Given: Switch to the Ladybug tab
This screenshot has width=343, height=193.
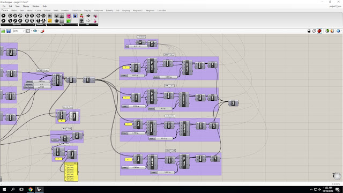Looking at the screenshot, I should point(126,11).
